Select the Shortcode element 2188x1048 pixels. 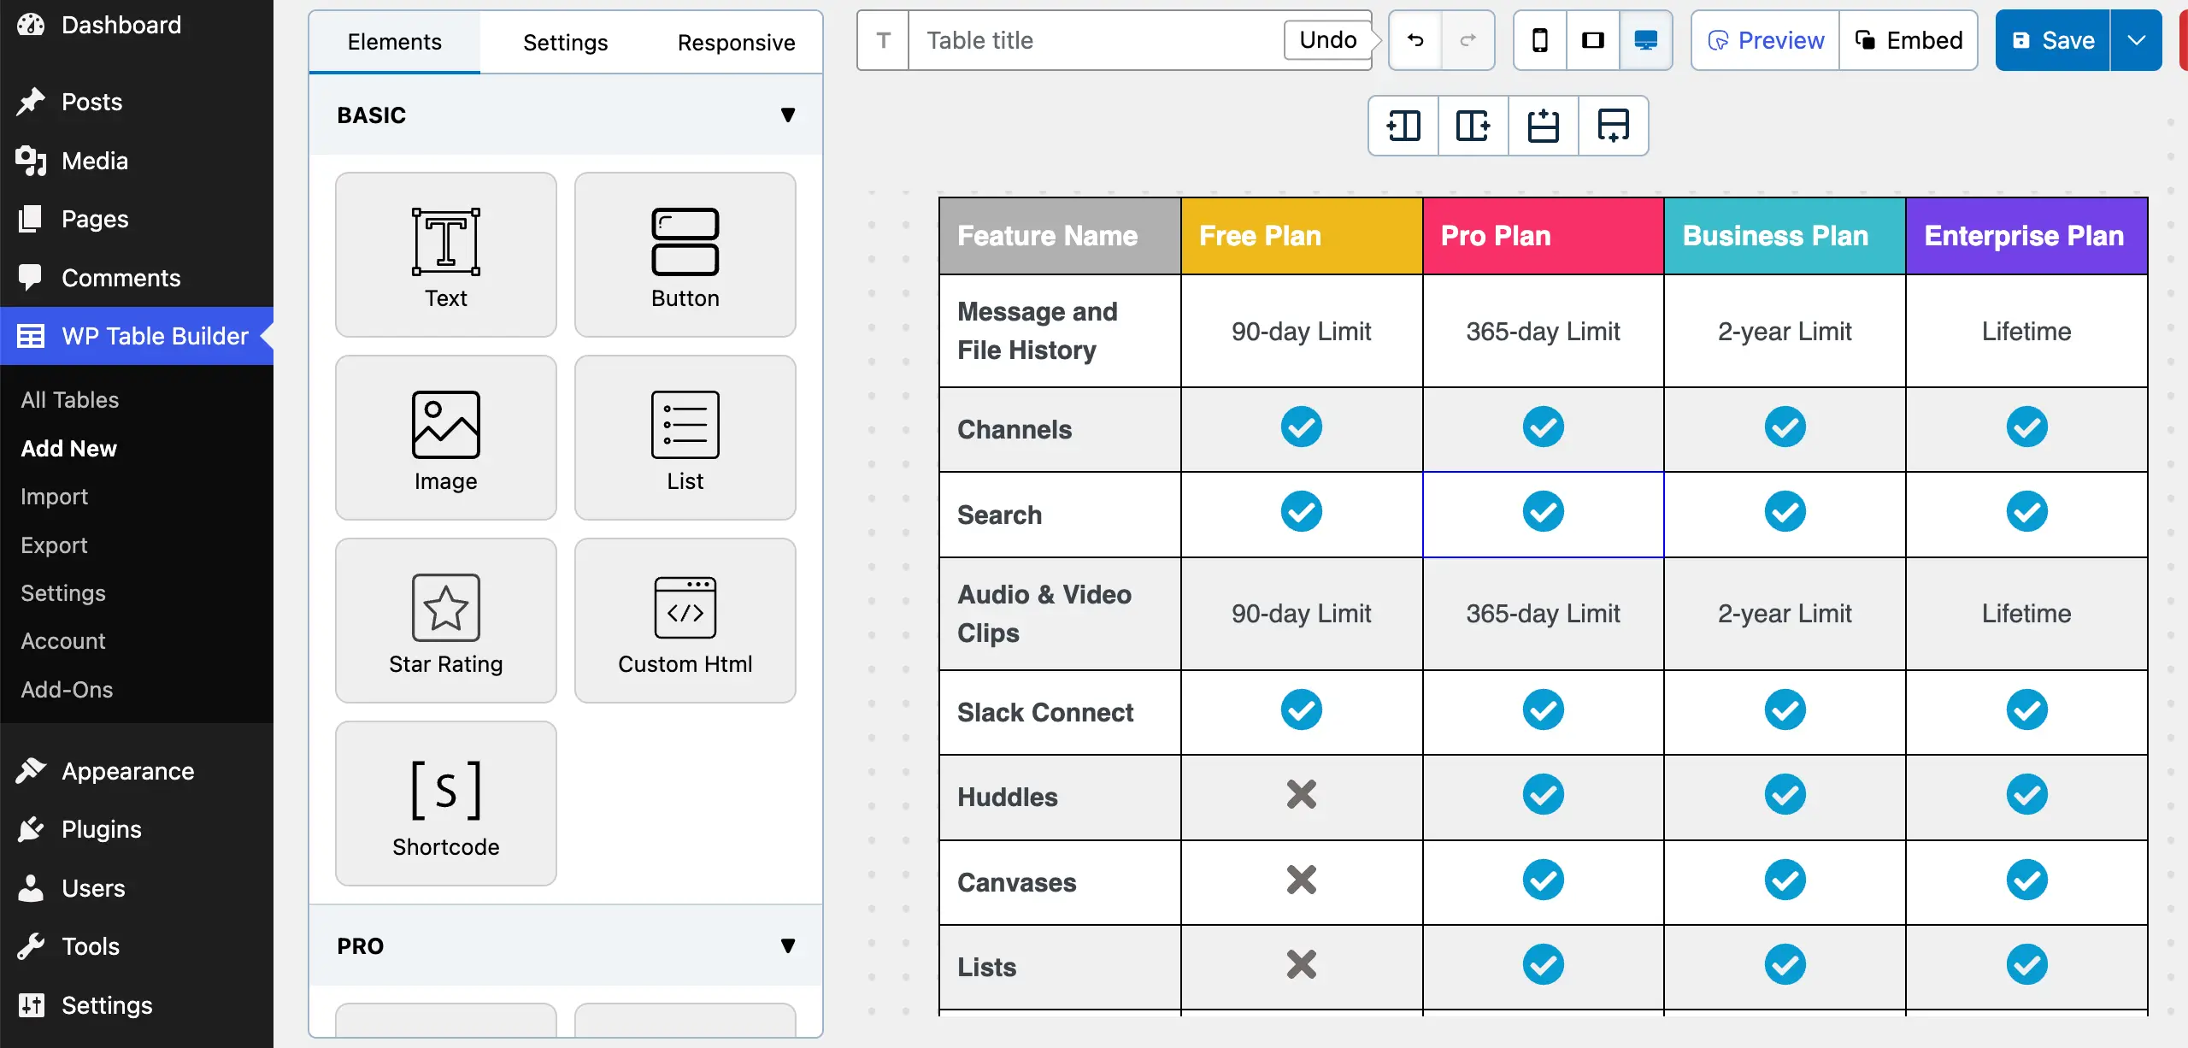(x=445, y=803)
